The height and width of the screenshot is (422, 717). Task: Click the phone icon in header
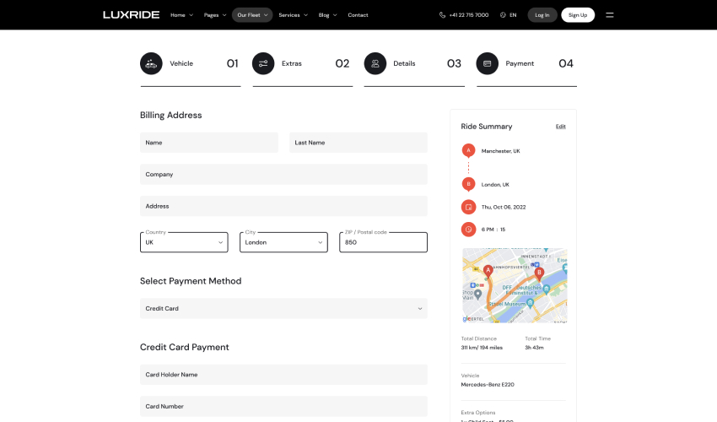(443, 15)
